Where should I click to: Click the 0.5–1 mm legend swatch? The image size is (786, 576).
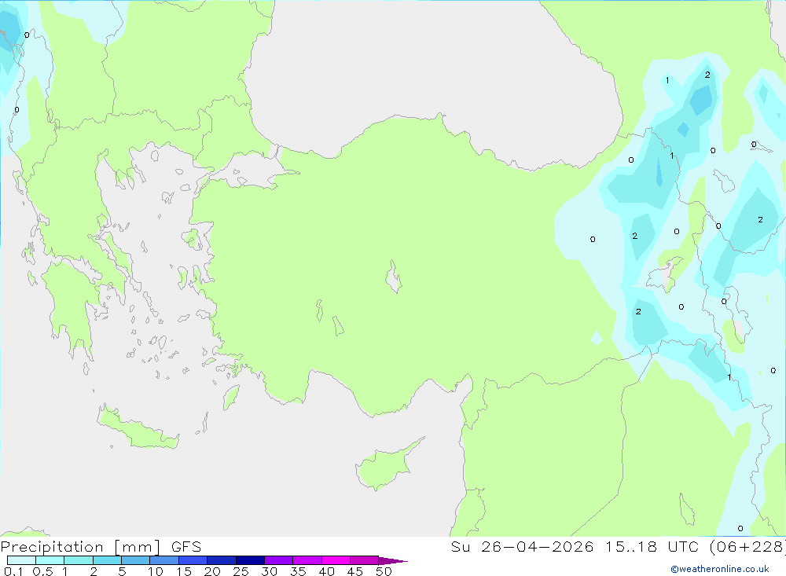point(50,560)
